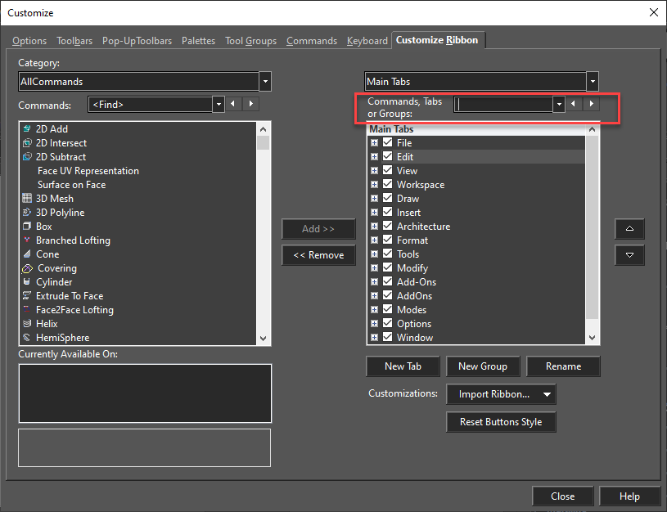667x512 pixels.
Task: Click the New Tab button
Action: [403, 366]
